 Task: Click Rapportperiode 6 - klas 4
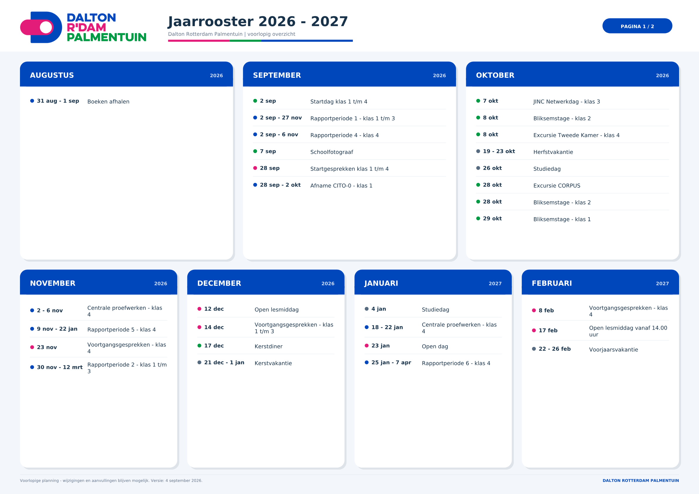[x=456, y=363]
